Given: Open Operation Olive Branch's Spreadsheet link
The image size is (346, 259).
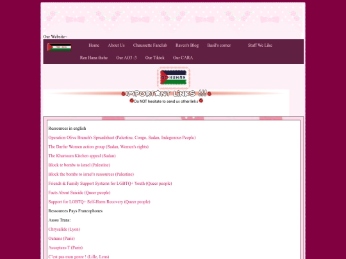Looking at the screenshot, I should tap(122, 137).
